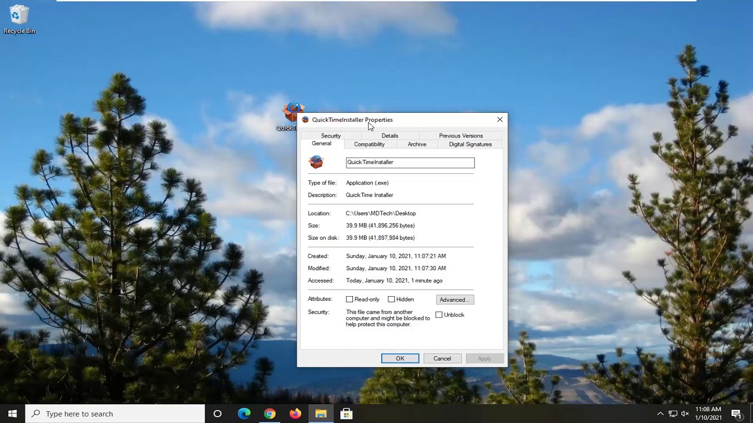Click the security warning about another computer
This screenshot has width=753, height=423.
coord(388,318)
